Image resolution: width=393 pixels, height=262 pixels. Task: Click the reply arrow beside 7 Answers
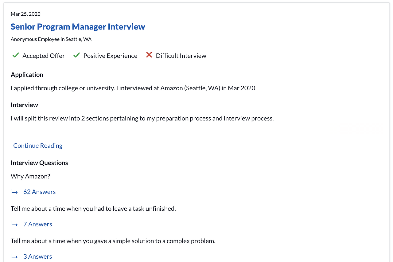tap(14, 224)
